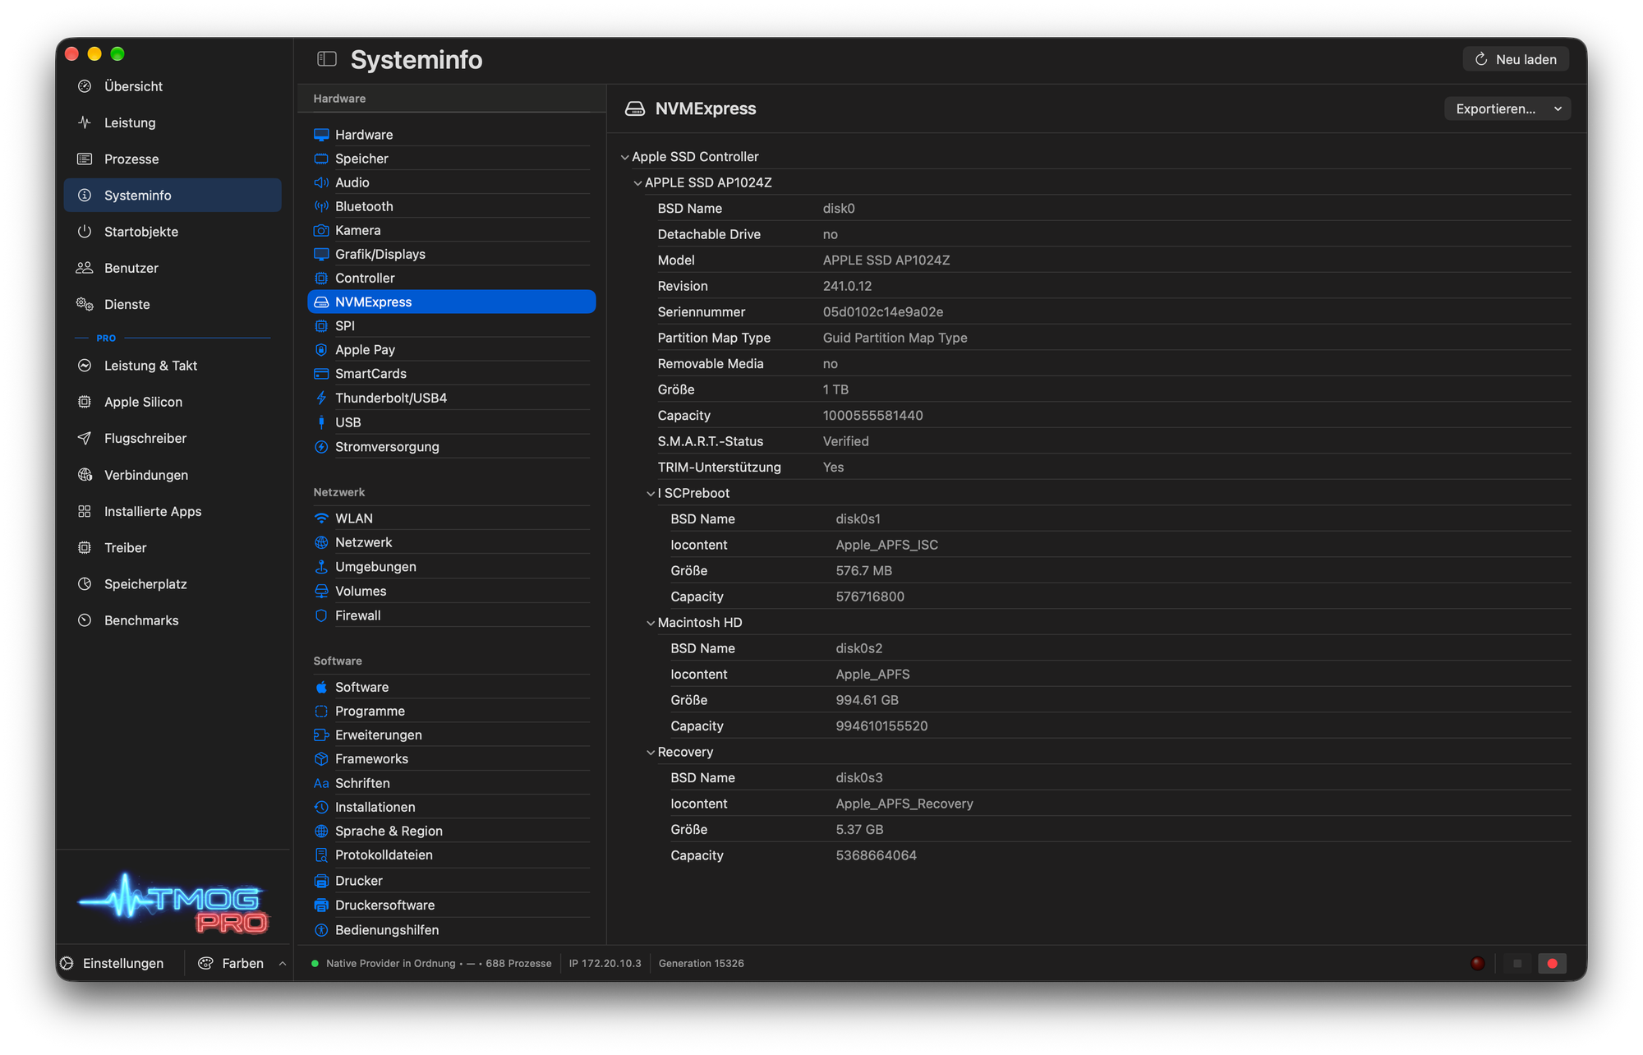Select Drucker in the Software list
1643x1055 pixels.
point(451,880)
